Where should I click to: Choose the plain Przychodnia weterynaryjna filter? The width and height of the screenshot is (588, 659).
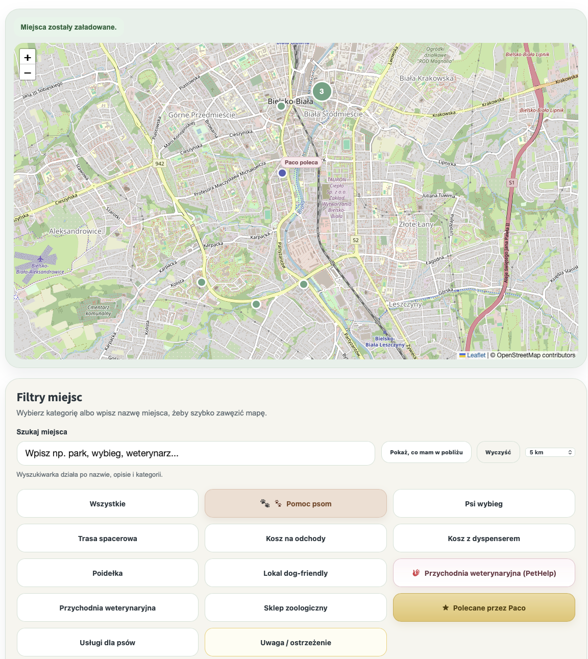[108, 608]
